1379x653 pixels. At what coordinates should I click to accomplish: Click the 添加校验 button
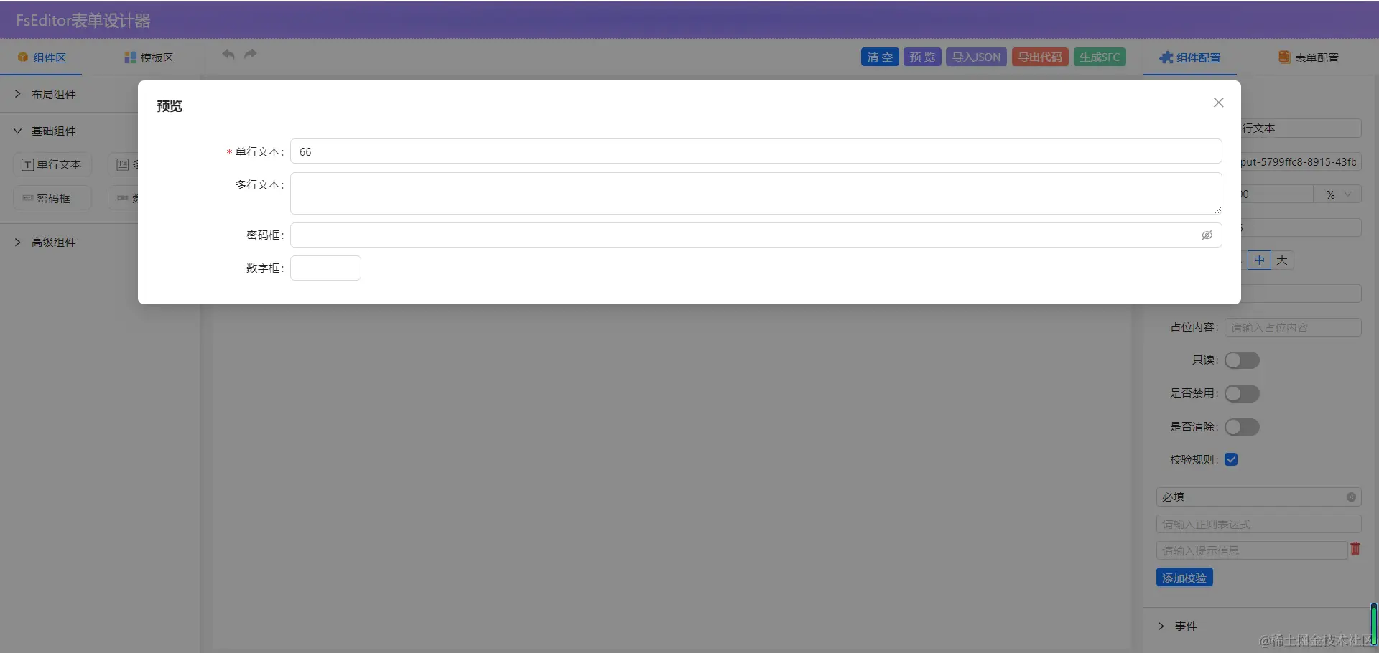point(1184,578)
